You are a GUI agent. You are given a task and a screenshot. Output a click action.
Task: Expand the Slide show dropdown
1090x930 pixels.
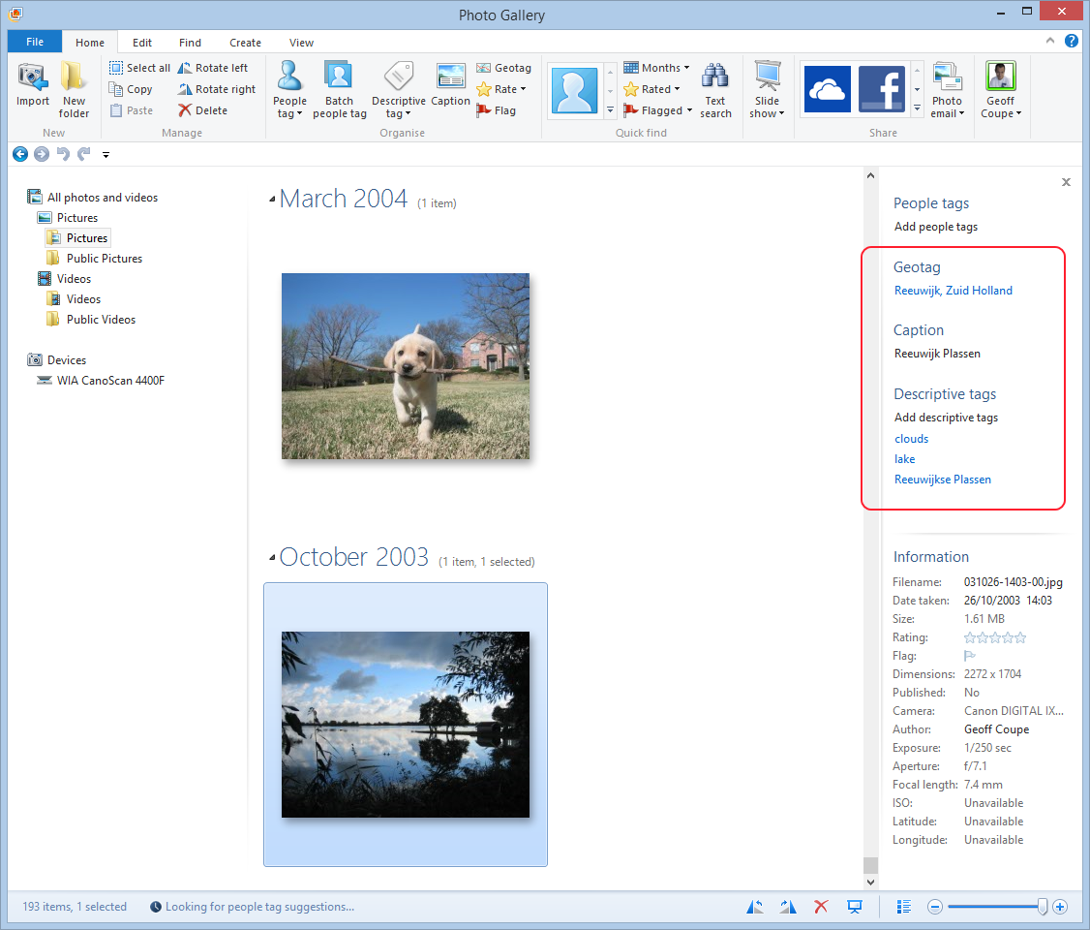point(768,113)
